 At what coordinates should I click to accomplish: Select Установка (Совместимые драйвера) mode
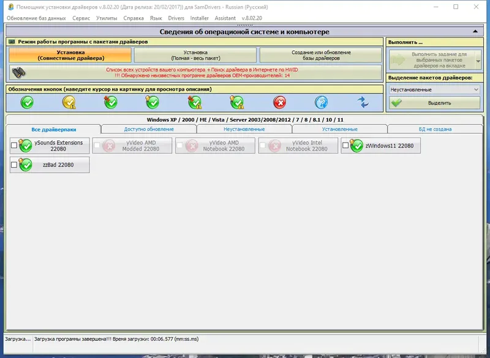pos(70,55)
